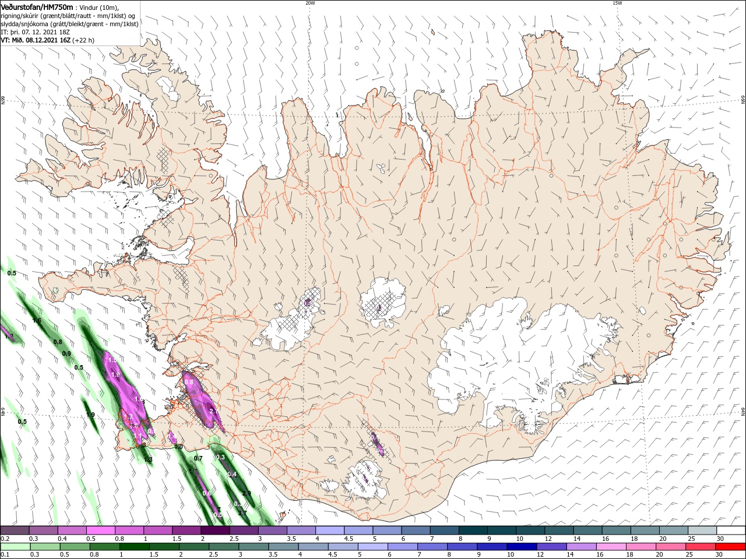The width and height of the screenshot is (746, 559).
Task: Select the 8 dark teal snow legend swatch
Action: click(473, 530)
